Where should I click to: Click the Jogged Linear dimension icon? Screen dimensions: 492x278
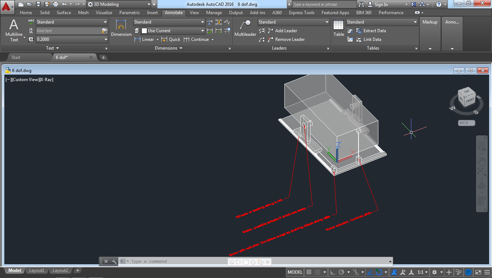point(227,22)
